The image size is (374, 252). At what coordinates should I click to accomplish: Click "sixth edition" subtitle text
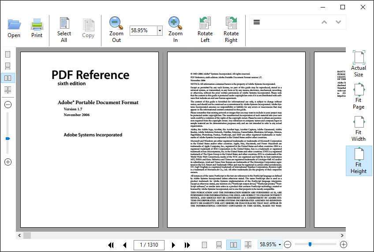(x=71, y=83)
